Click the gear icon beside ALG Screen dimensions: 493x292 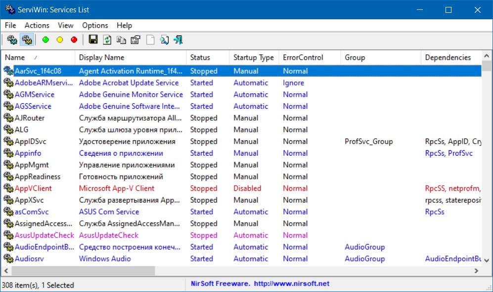8,129
